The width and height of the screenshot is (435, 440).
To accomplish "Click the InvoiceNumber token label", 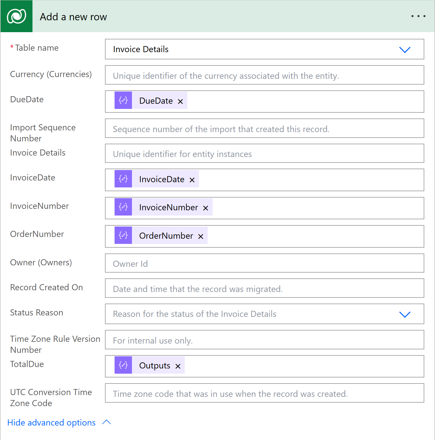I will point(168,207).
